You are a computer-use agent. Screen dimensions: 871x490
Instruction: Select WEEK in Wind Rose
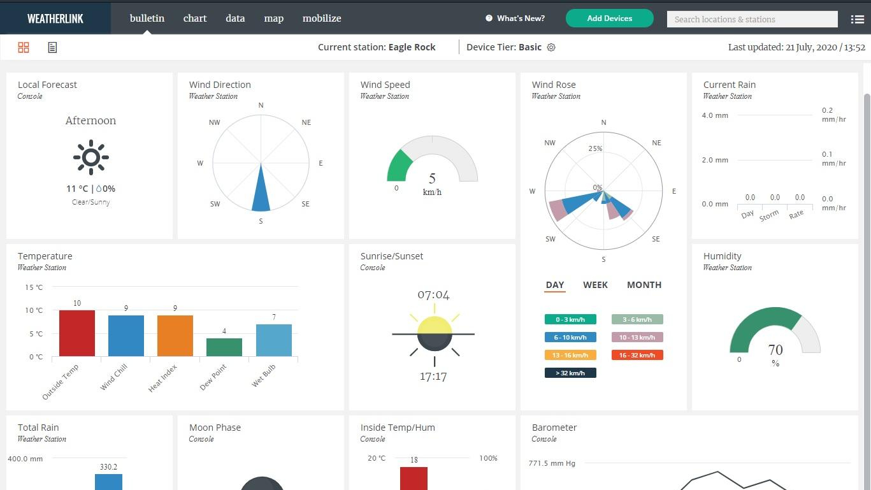tap(595, 285)
